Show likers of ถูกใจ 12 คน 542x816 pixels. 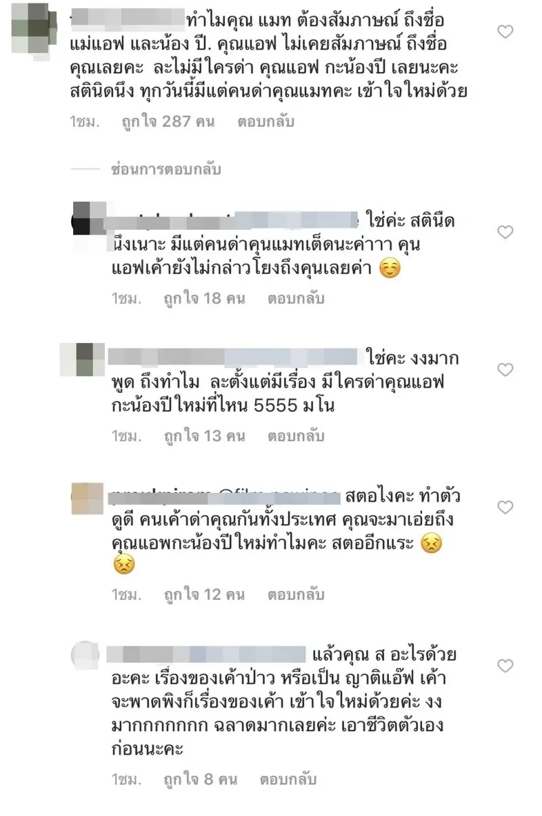pyautogui.click(x=204, y=594)
